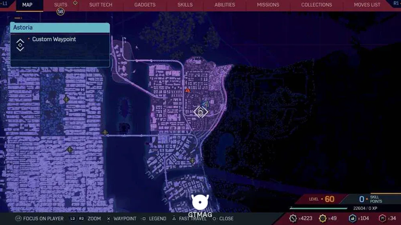Click the 58 suits counter badge
Image resolution: width=401 pixels, height=225 pixels.
pos(61,12)
